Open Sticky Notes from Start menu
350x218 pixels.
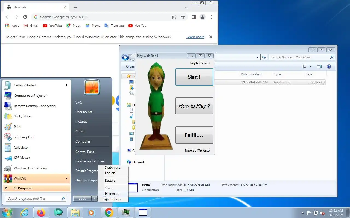37,116
